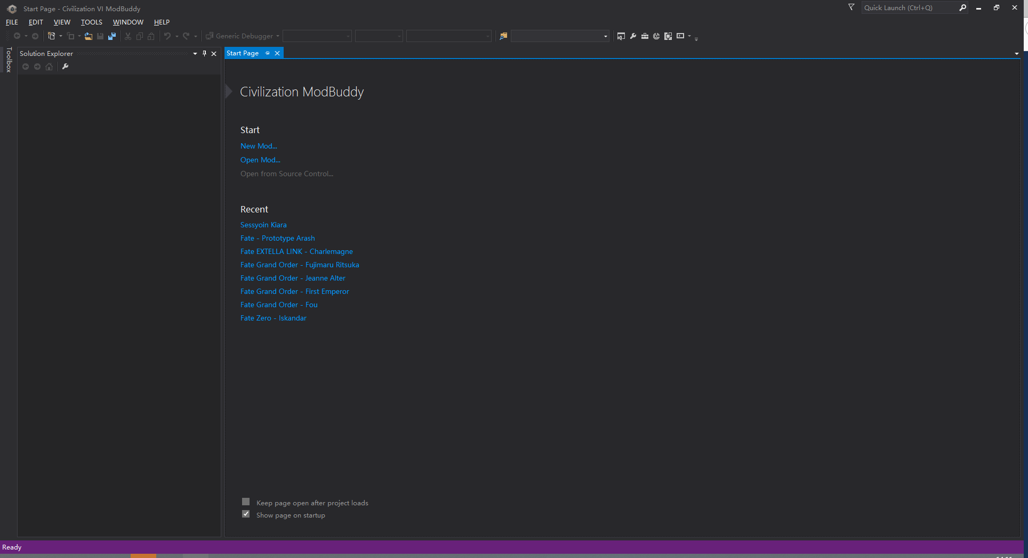Image resolution: width=1028 pixels, height=558 pixels.
Task: Enable Keep page open after project loads
Action: 246,502
